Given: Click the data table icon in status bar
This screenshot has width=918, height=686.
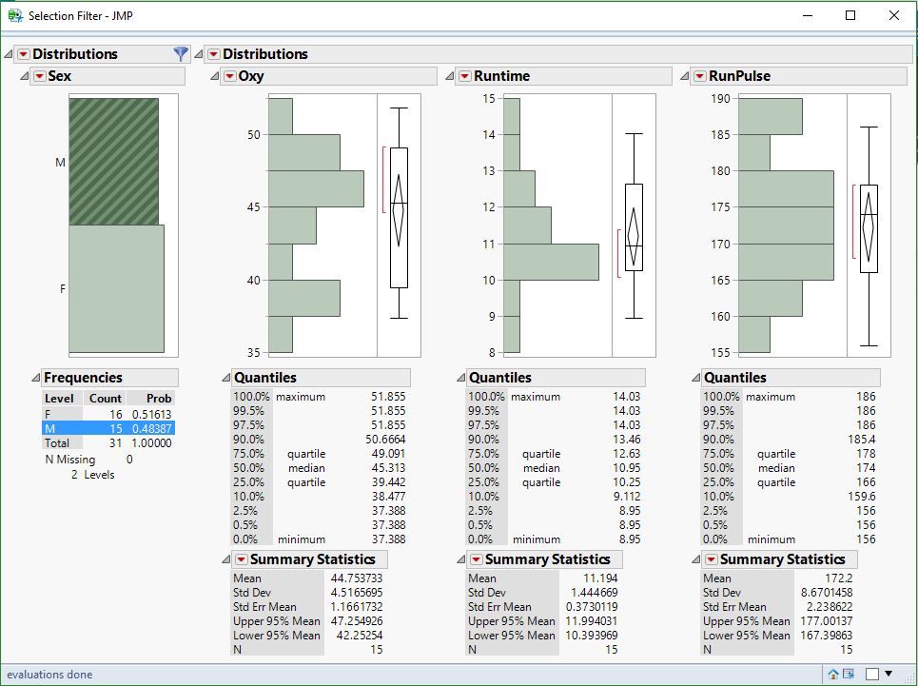Looking at the screenshot, I should (849, 675).
